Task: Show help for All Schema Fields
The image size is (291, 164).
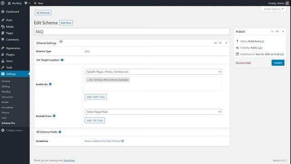Action: point(60,132)
